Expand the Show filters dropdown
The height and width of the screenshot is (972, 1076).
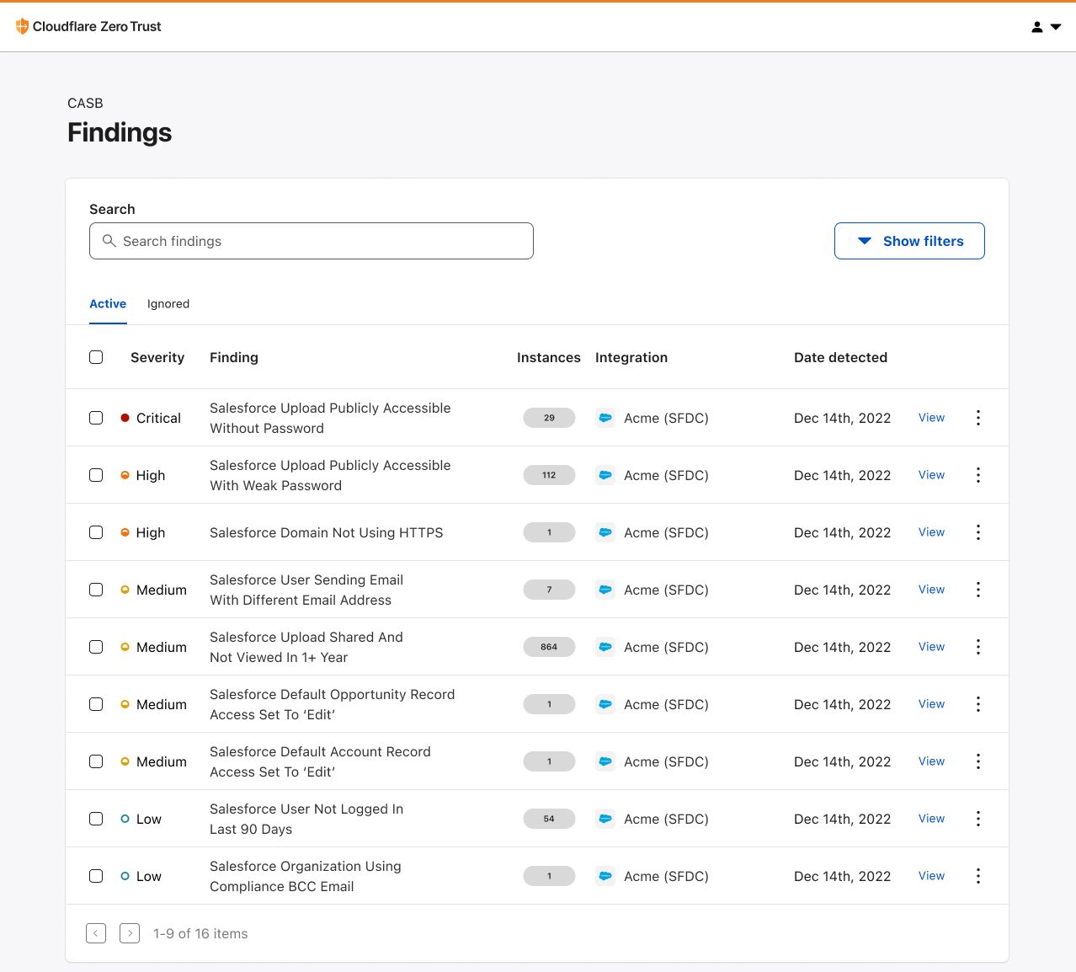[909, 241]
